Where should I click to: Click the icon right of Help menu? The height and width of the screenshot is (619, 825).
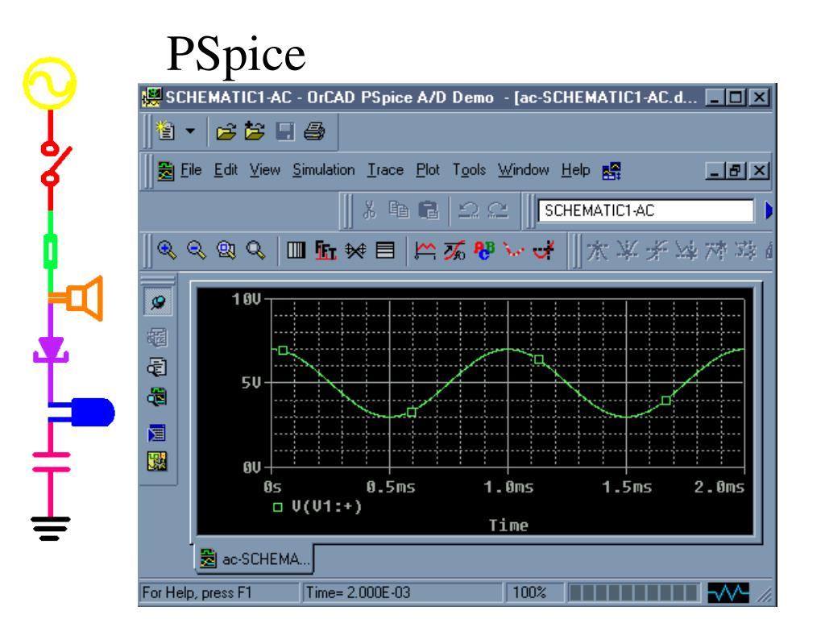[x=611, y=171]
